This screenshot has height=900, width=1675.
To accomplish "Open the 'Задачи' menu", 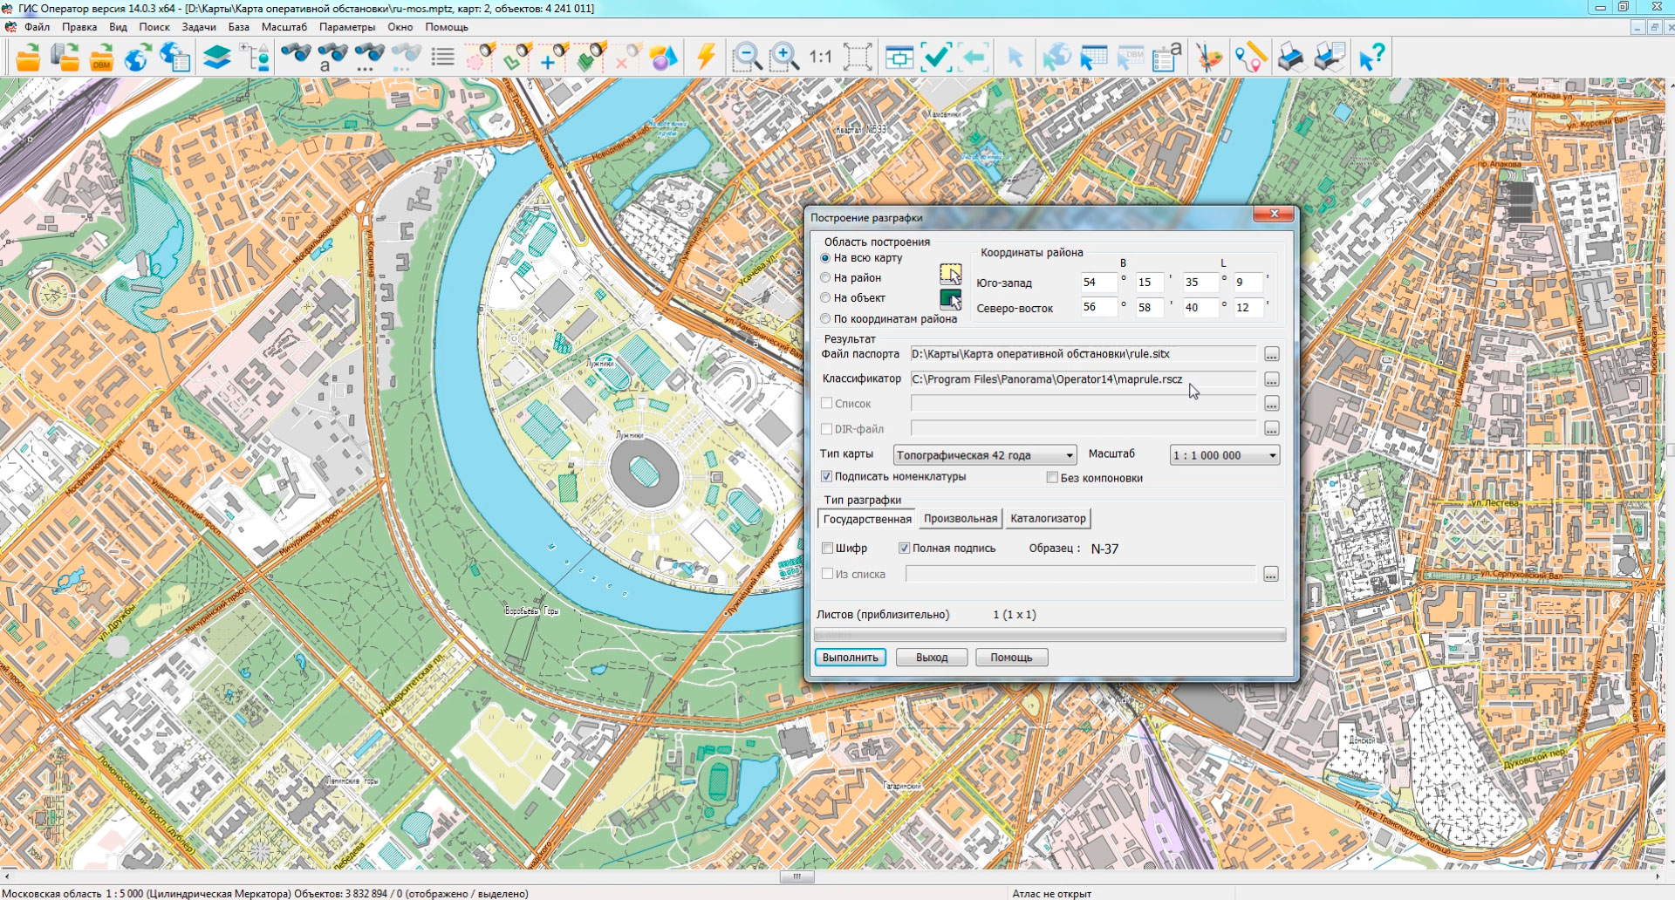I will [198, 27].
